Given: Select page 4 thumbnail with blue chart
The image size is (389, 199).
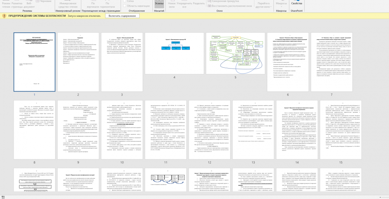Looking at the screenshot, I should 174,53.
